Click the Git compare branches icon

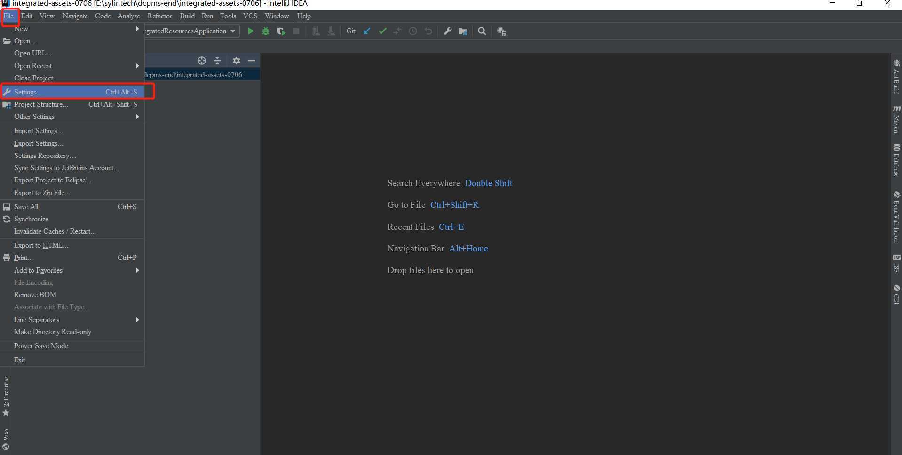coord(397,31)
